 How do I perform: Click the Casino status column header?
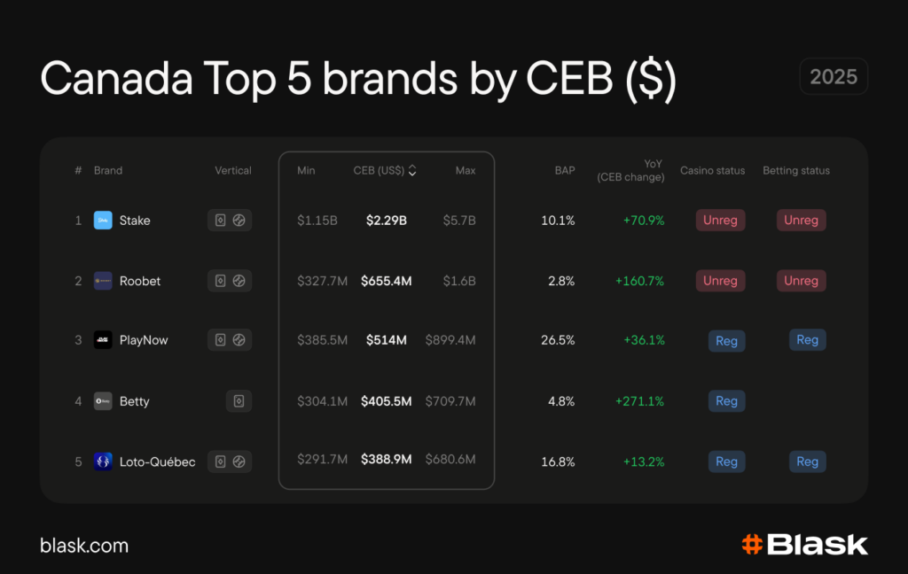coord(712,170)
